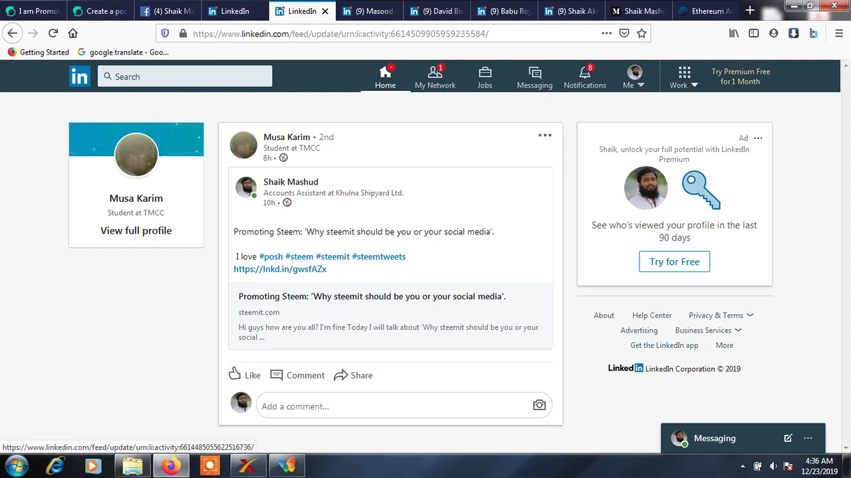The height and width of the screenshot is (478, 851).
Task: Switch to the 'Create a pos' tab
Action: [x=100, y=11]
